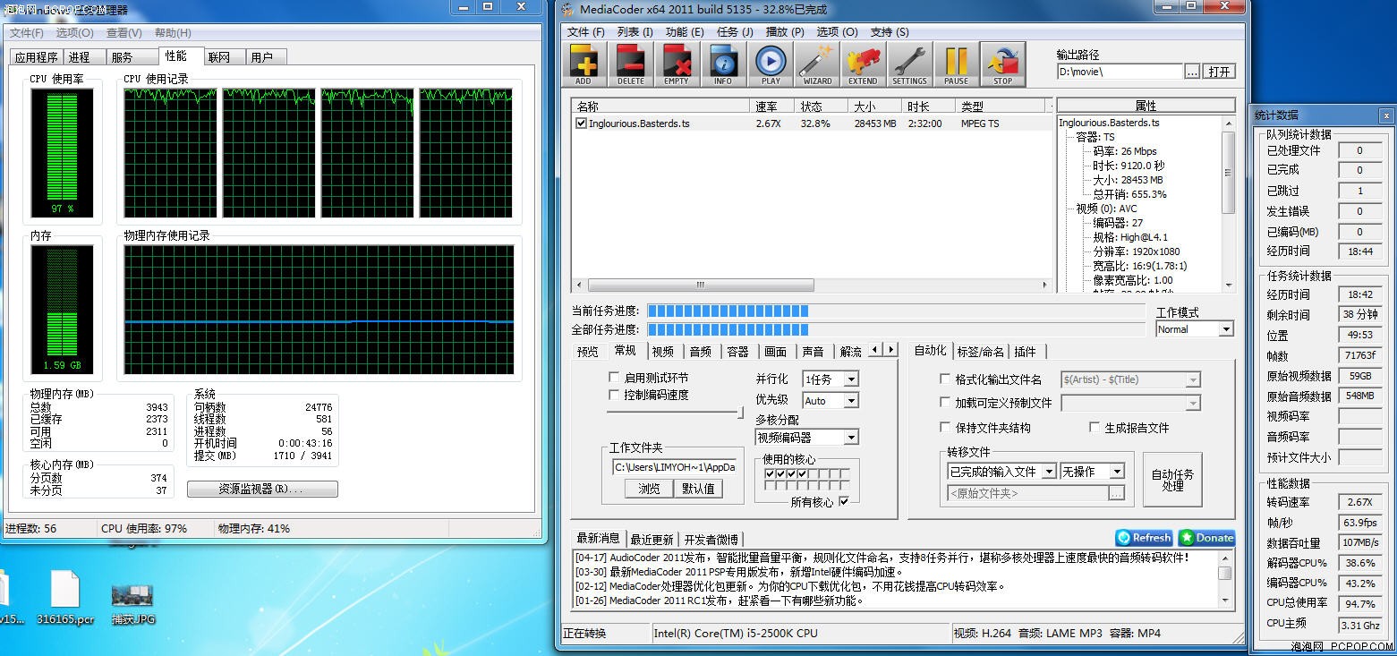
Task: Click the ADD icon to add a file
Action: (584, 63)
